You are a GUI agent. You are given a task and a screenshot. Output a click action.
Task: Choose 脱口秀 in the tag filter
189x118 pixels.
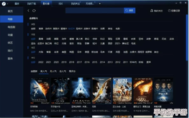pos(48,43)
